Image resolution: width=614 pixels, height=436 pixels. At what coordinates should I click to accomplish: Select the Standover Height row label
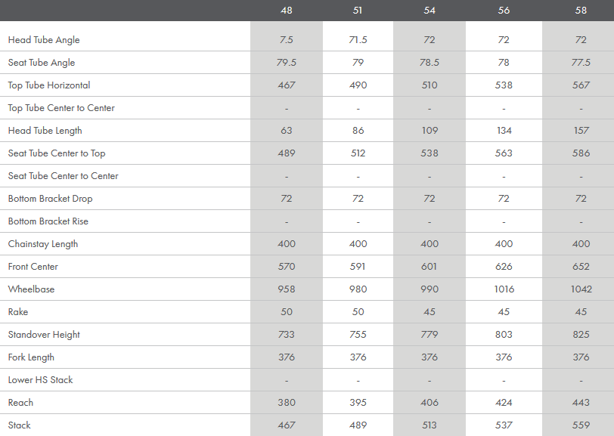[44, 335]
